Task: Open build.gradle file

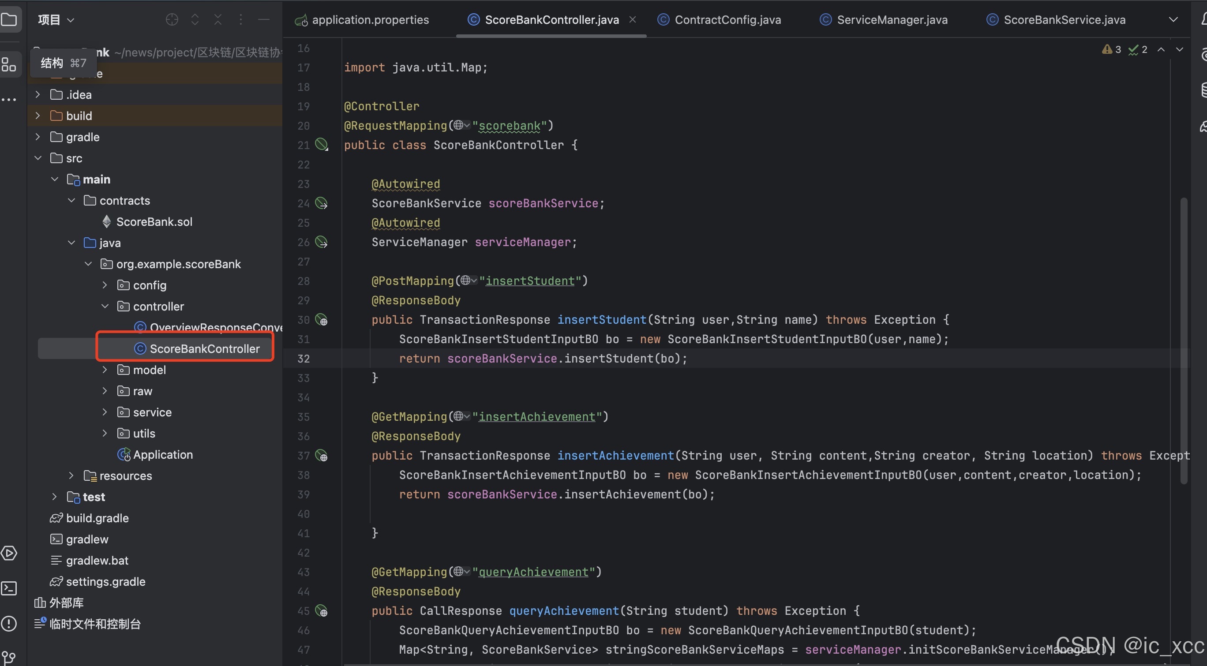Action: [x=97, y=518]
